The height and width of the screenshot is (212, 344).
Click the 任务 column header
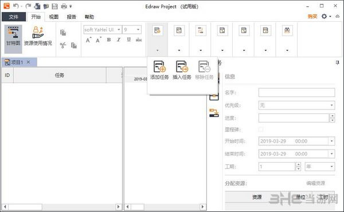coord(60,75)
